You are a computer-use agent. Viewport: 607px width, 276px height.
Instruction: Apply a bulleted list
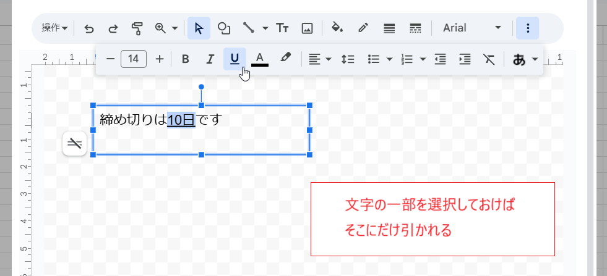(x=373, y=59)
